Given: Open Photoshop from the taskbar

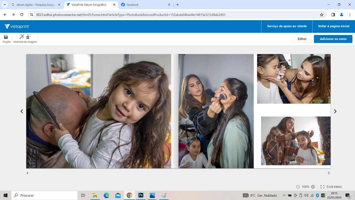Looking at the screenshot, I should 141,195.
